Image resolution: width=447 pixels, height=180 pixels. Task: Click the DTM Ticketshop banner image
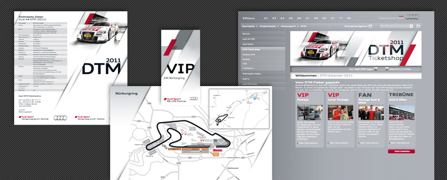coord(356,49)
